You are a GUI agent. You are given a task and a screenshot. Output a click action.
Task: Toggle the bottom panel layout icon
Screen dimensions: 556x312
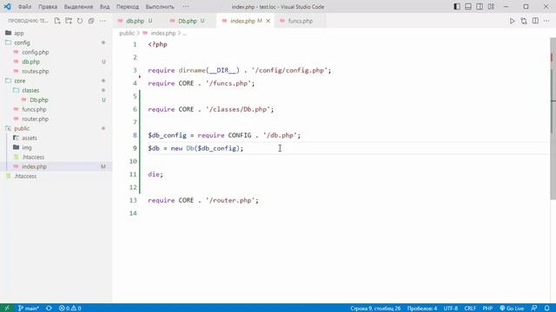pos(468,6)
